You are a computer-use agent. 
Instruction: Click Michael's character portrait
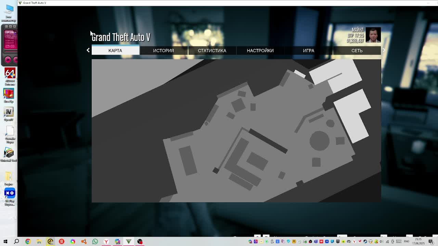(x=373, y=35)
